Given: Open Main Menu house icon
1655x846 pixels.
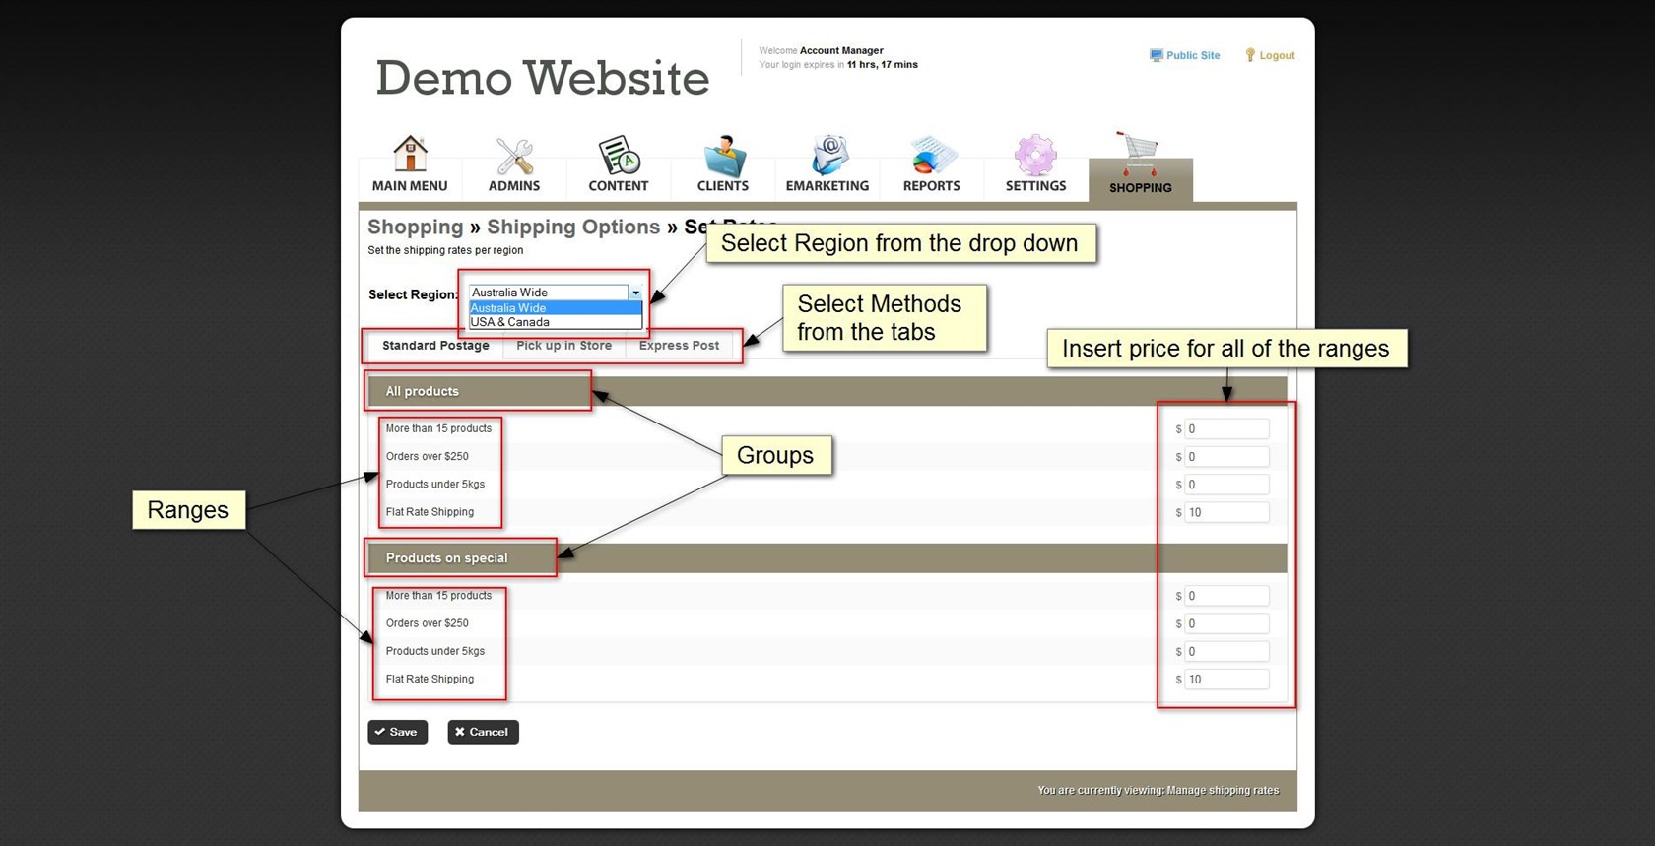Looking at the screenshot, I should [x=410, y=155].
